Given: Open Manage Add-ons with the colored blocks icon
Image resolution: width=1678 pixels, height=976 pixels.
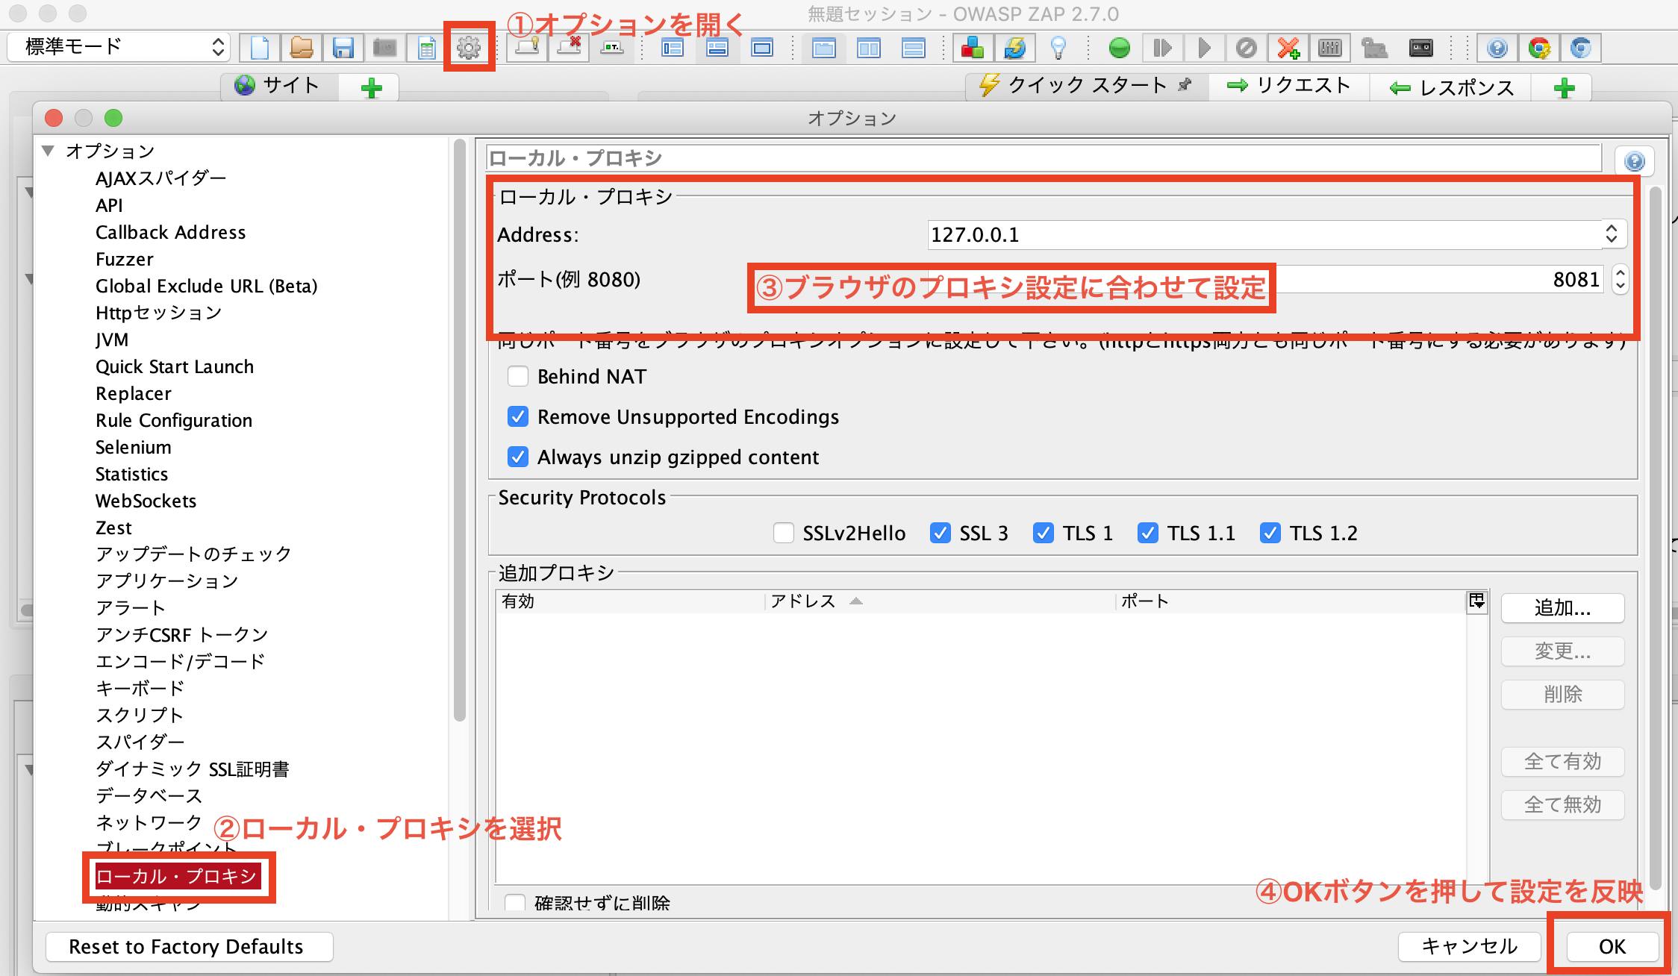Looking at the screenshot, I should (x=972, y=46).
